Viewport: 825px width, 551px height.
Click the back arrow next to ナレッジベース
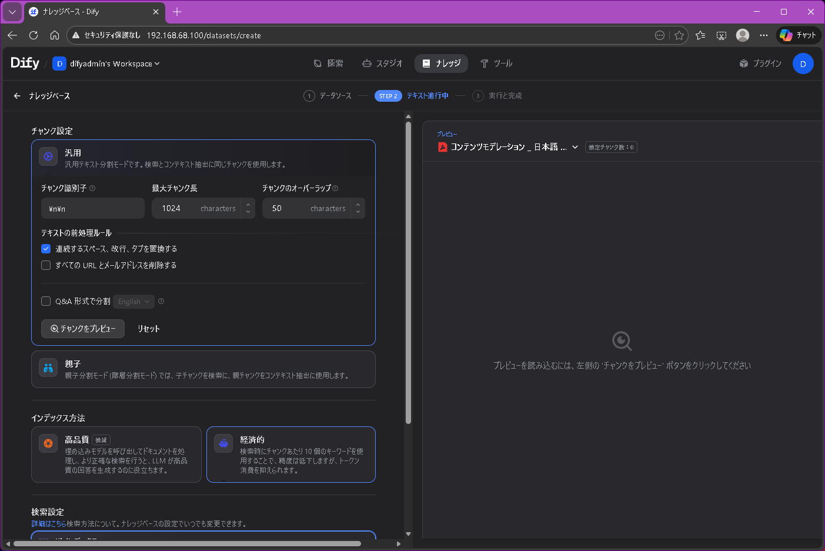point(16,95)
